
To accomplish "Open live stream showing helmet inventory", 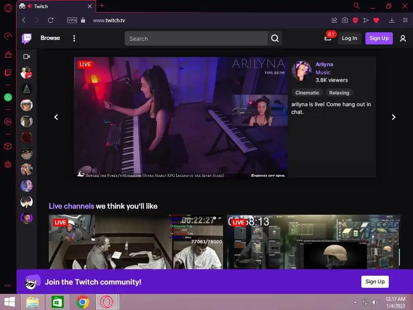I will (x=313, y=242).
